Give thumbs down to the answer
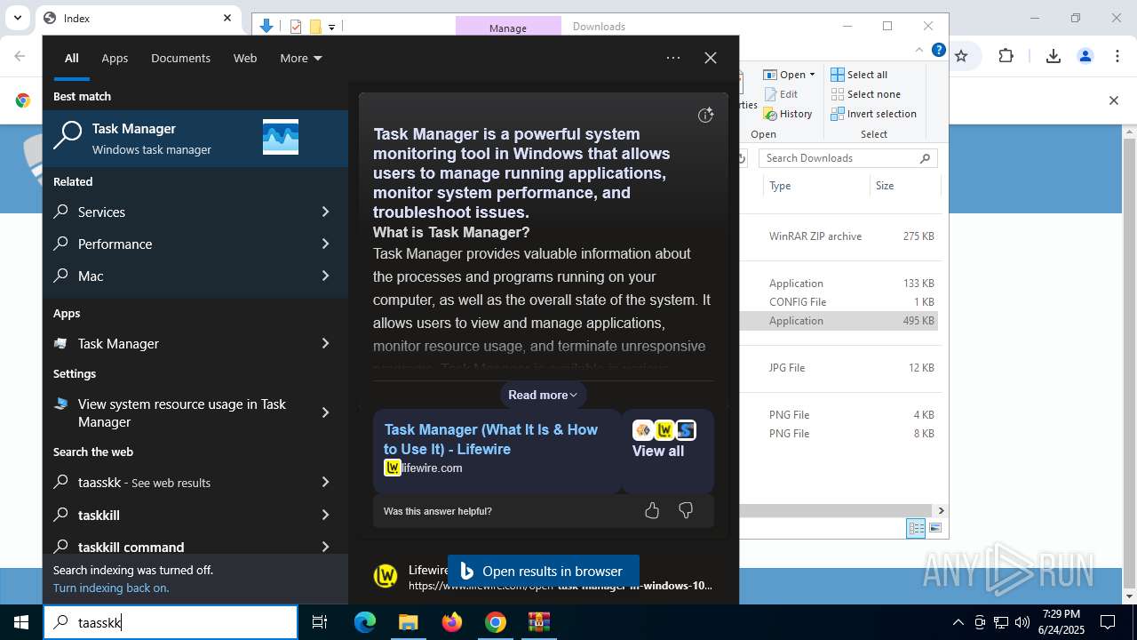Viewport: 1137px width, 640px height. 686,510
